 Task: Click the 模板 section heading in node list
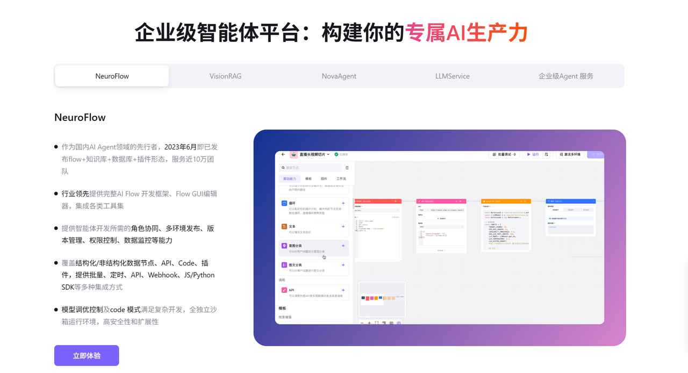coord(282,309)
